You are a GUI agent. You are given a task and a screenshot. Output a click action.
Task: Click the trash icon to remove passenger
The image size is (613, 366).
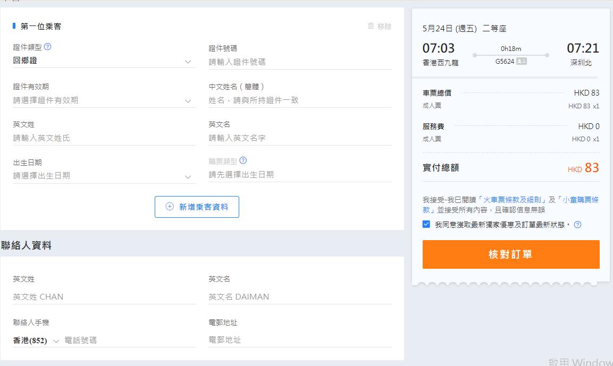[371, 26]
